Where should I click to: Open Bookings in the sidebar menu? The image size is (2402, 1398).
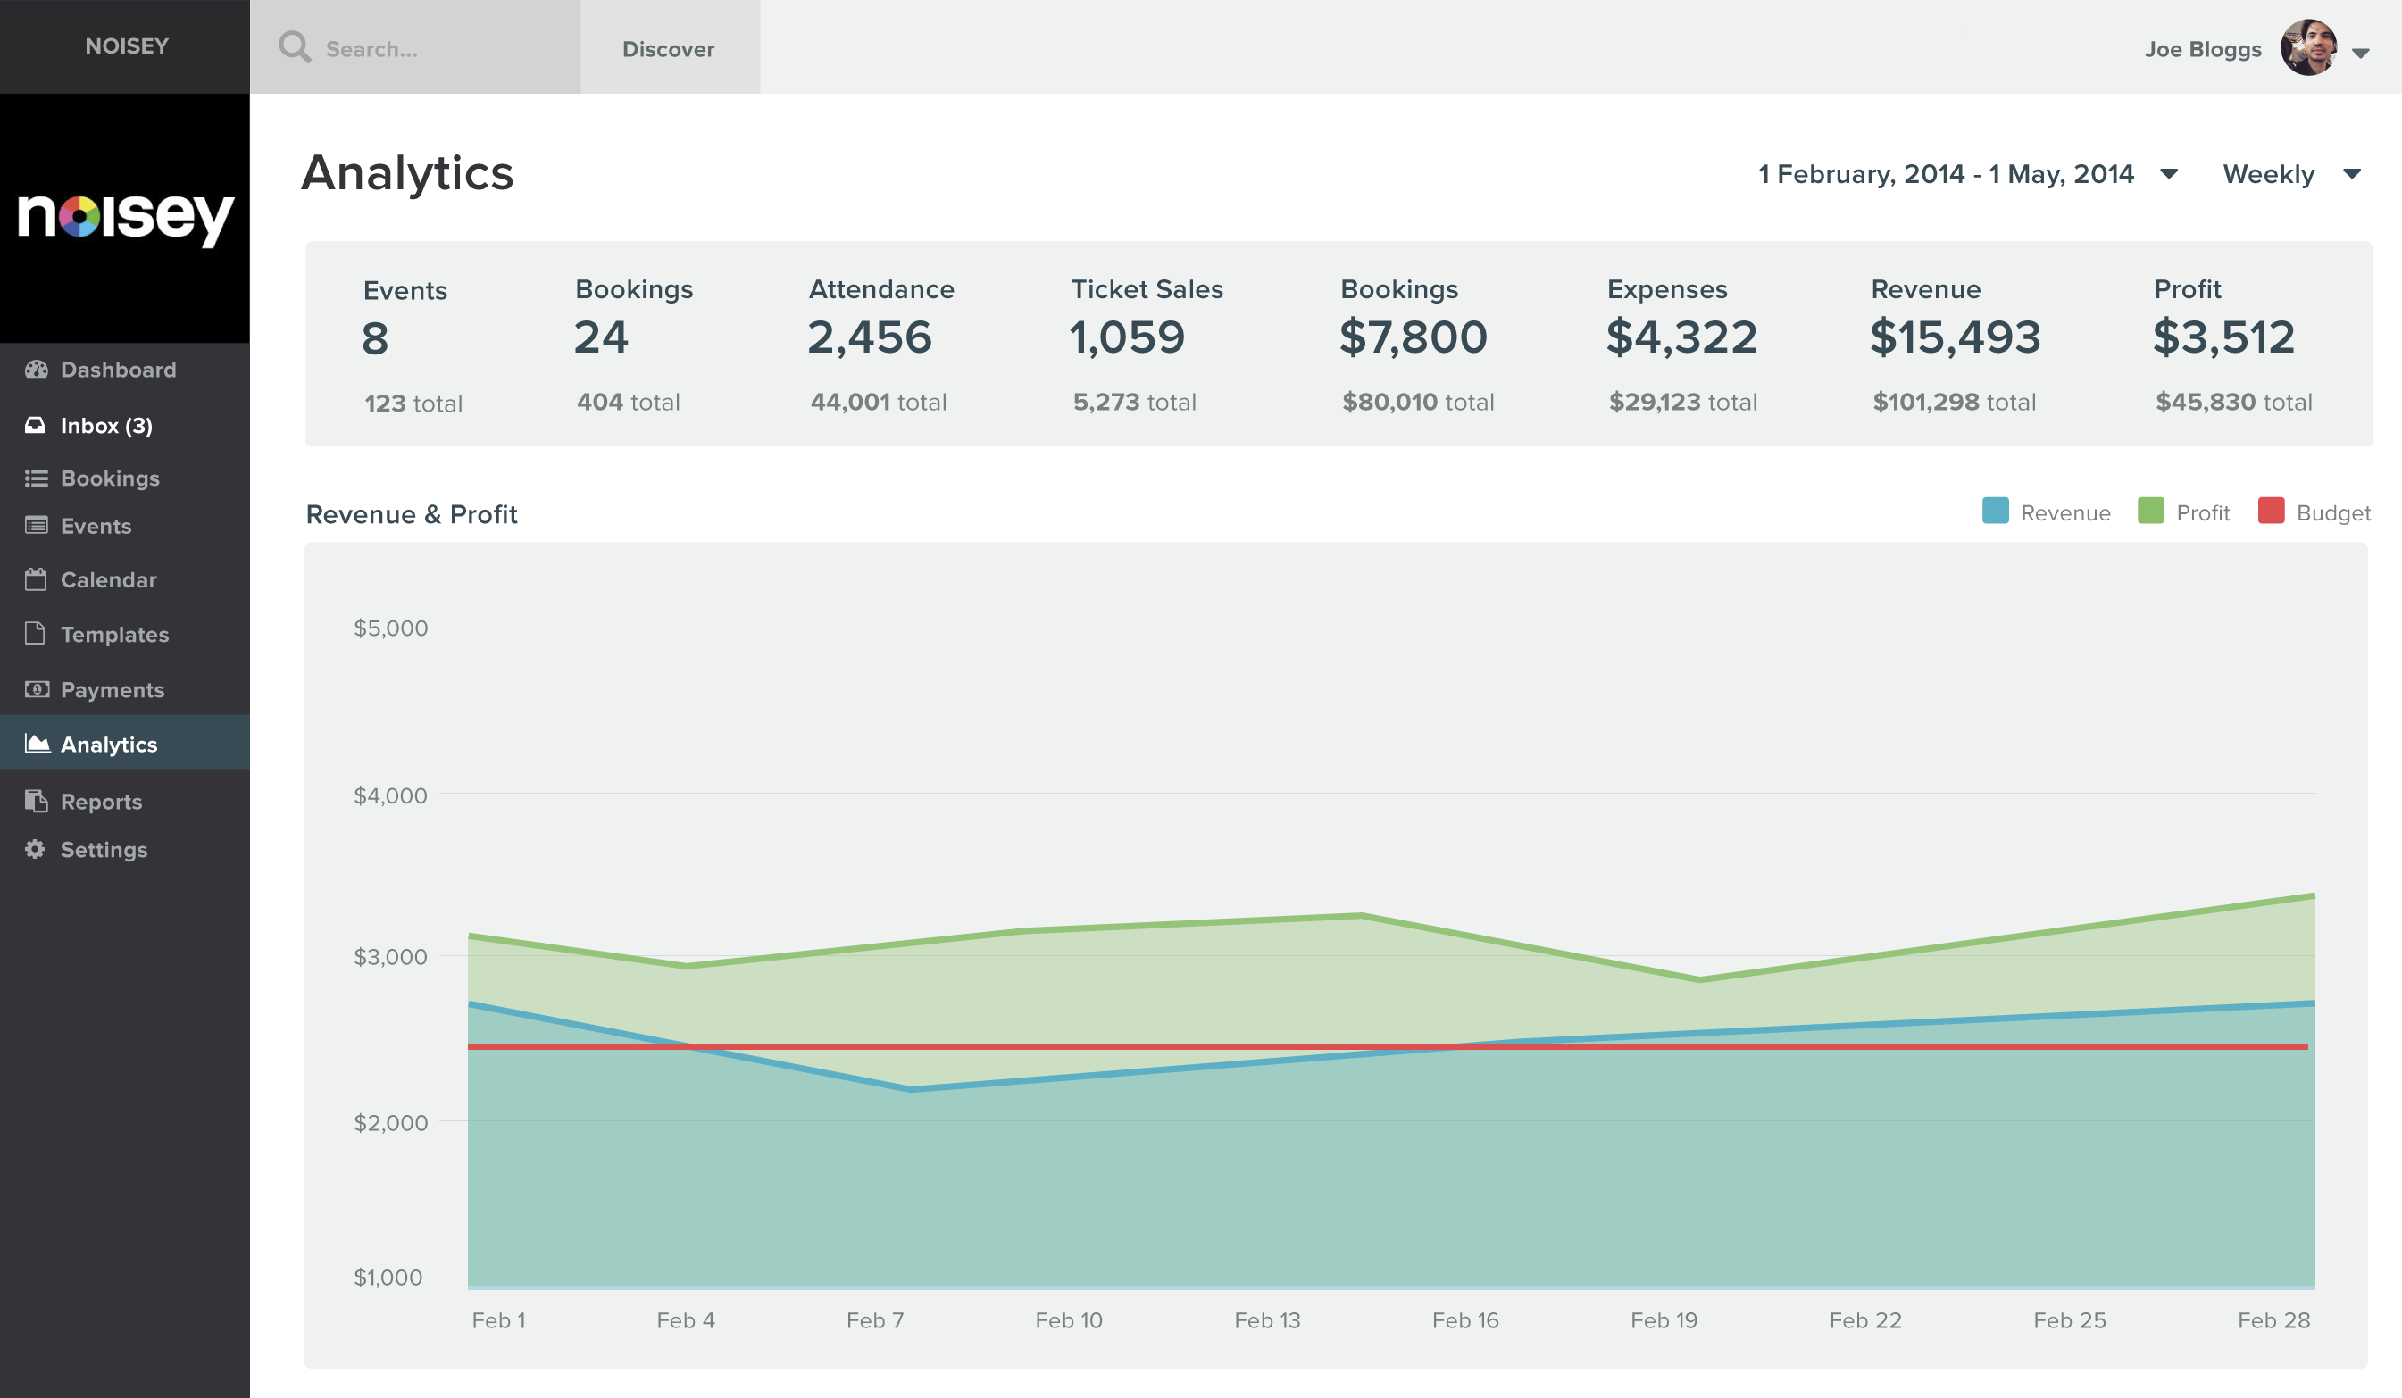(x=110, y=478)
